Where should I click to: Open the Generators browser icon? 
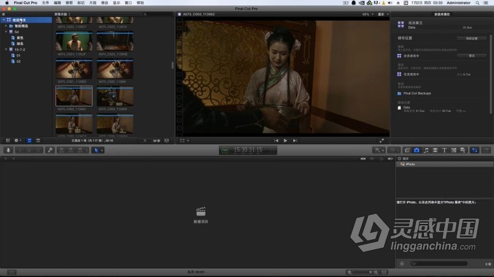[454, 150]
